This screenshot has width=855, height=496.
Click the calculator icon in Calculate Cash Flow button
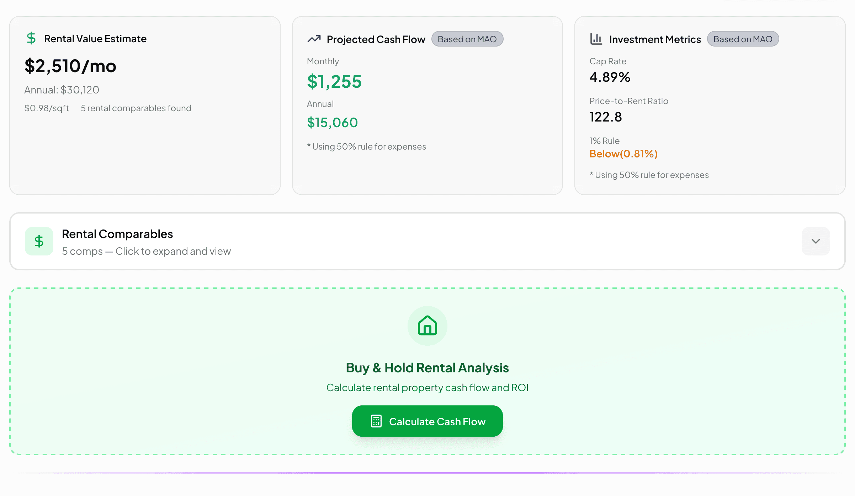tap(376, 421)
